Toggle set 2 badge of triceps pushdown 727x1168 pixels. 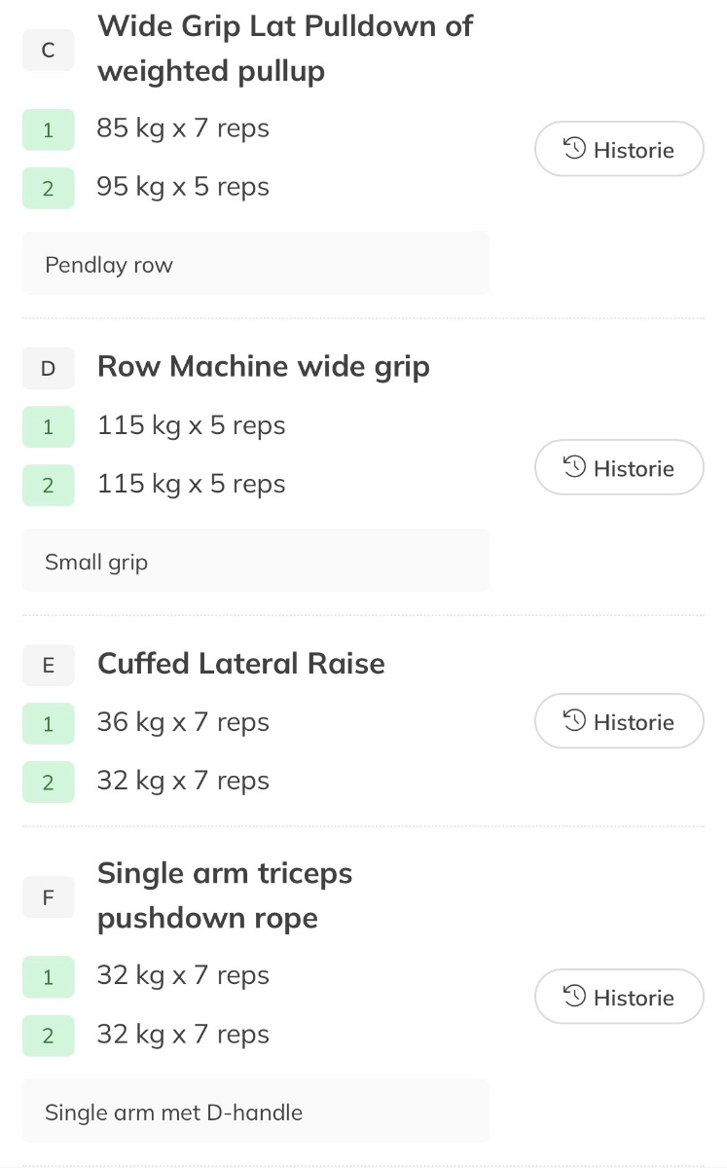tap(48, 1036)
